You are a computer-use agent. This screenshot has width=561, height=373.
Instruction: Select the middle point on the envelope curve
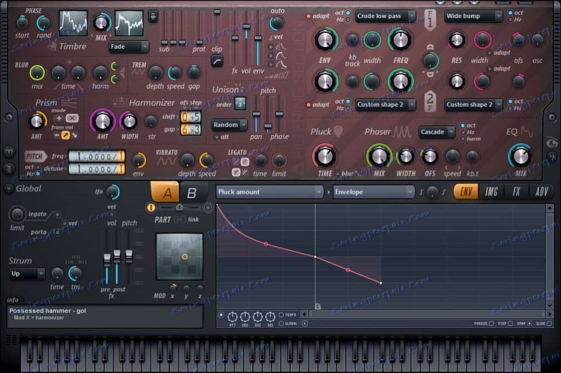pos(316,256)
